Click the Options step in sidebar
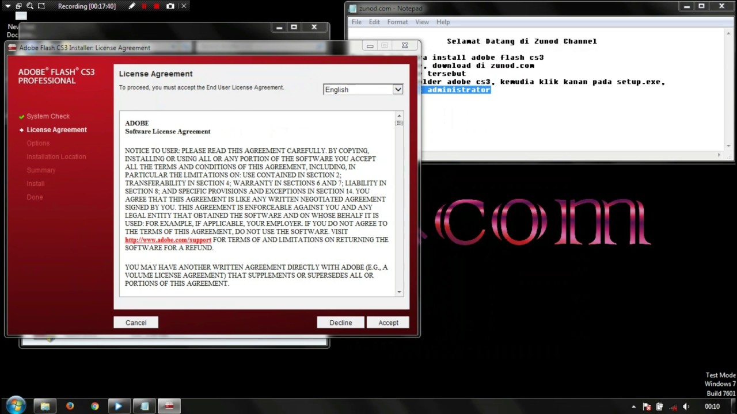Image resolution: width=737 pixels, height=414 pixels. (x=38, y=143)
